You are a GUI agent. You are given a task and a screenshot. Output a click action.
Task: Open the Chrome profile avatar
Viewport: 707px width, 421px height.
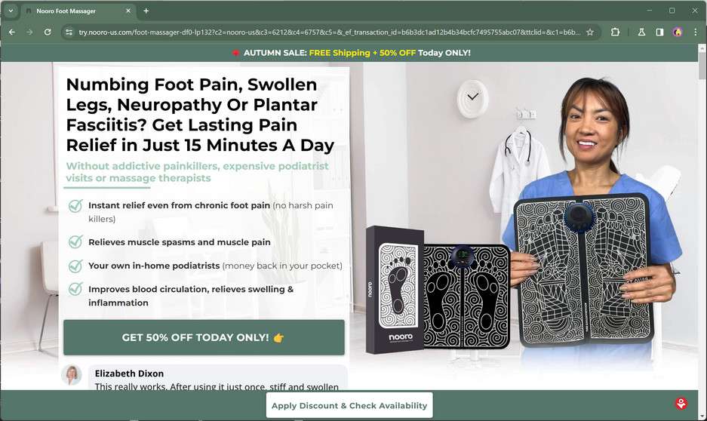click(678, 32)
